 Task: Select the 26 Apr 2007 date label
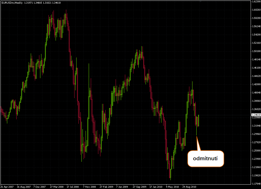coord(7,187)
